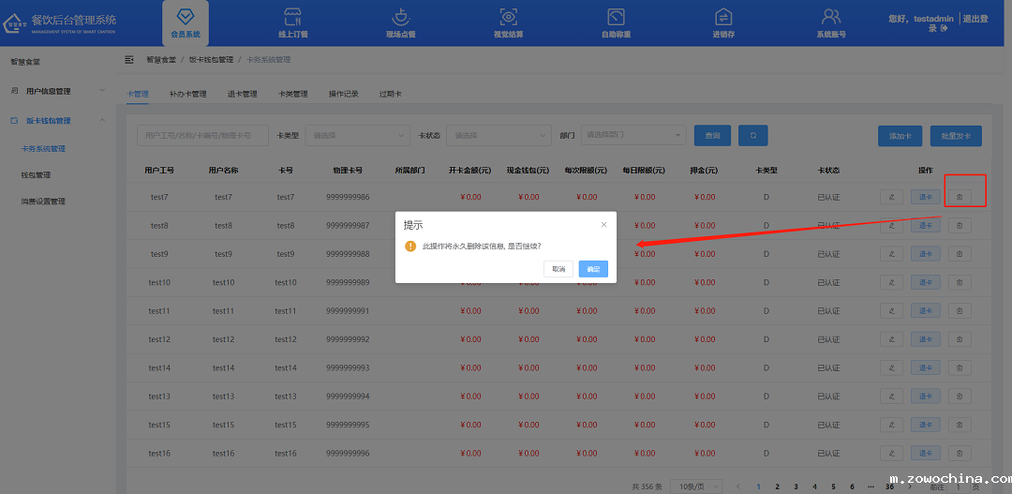Close the 提示 dialog with X
The height and width of the screenshot is (494, 1012).
click(603, 225)
